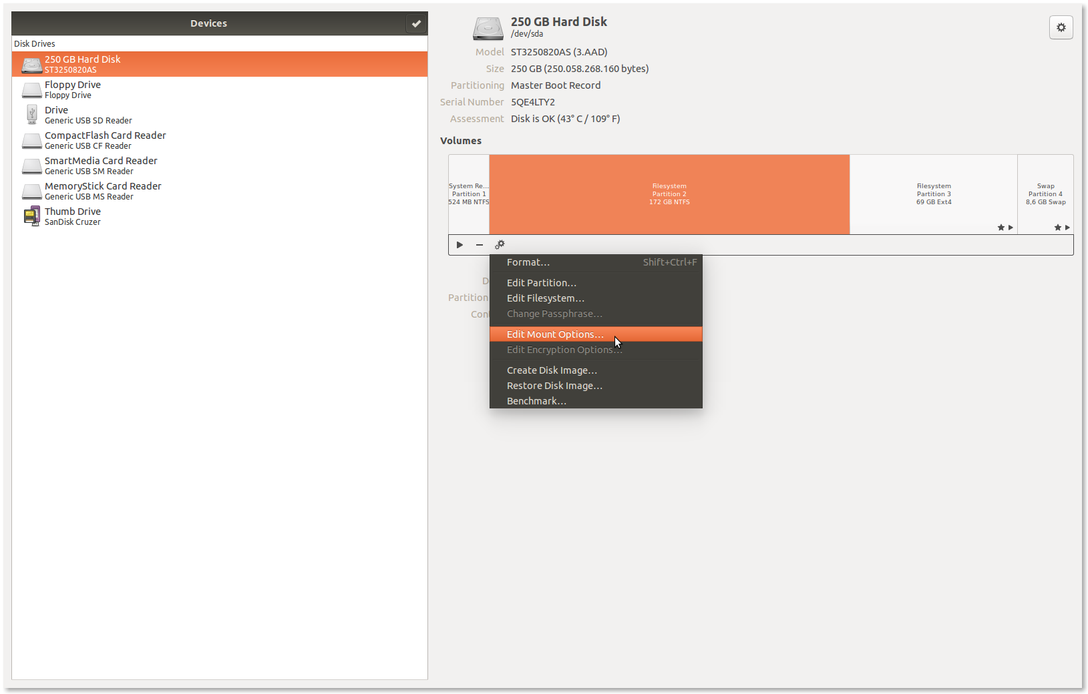Select the 250 GB Hard Disk device
Screen dimensions: 1088x694
point(220,64)
